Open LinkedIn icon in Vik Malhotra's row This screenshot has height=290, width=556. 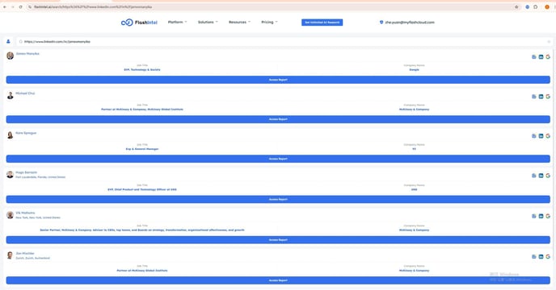541,216
